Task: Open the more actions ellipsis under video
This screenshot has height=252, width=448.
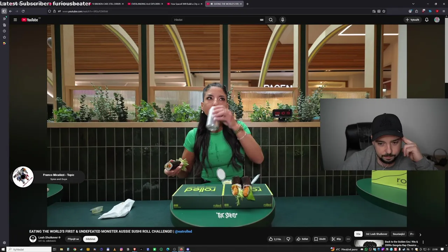Action: 348,239
